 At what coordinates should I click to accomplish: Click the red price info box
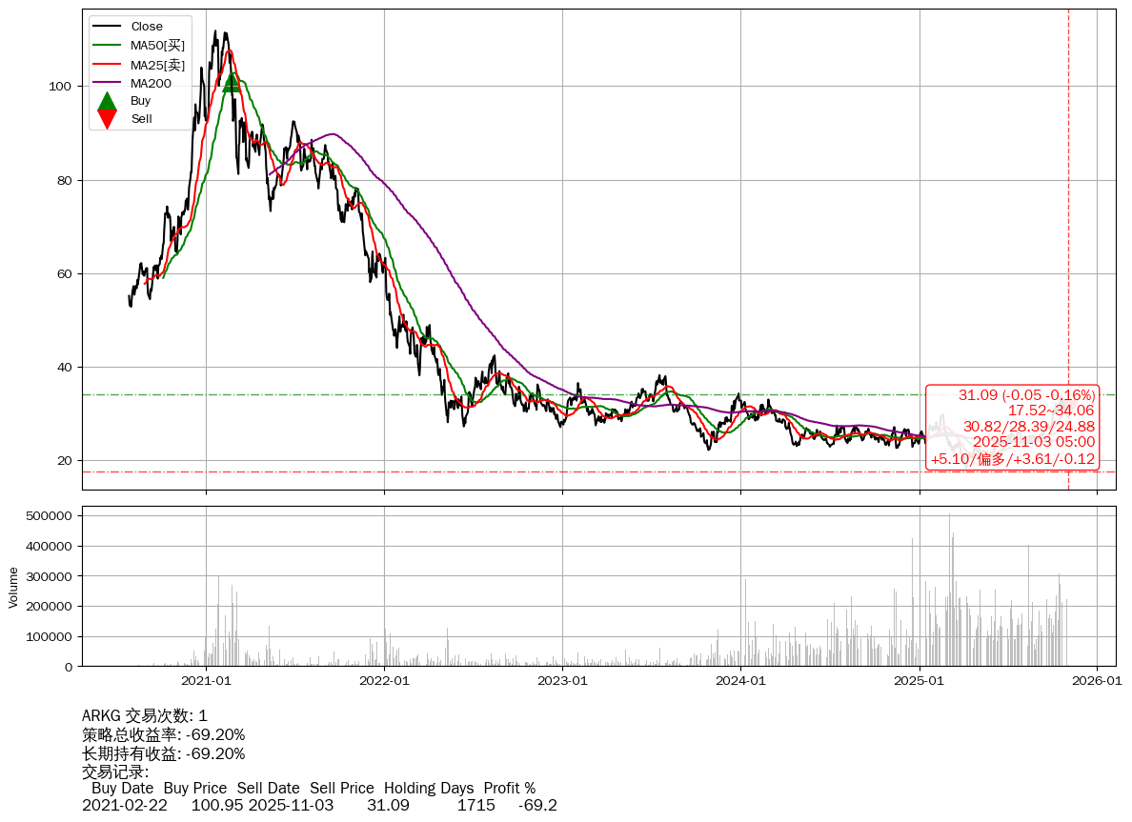pyautogui.click(x=1013, y=427)
